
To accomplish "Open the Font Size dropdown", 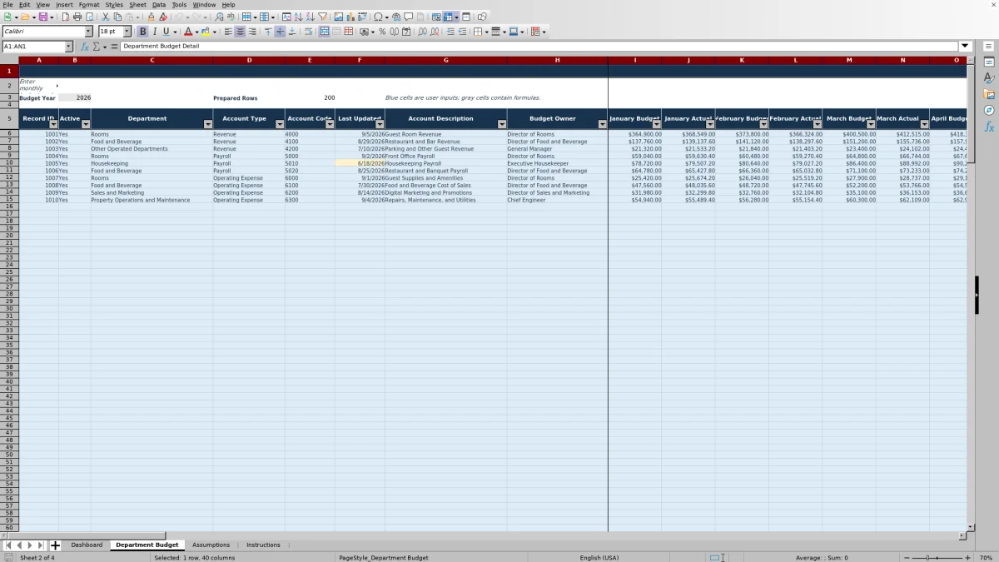I will 127,32.
